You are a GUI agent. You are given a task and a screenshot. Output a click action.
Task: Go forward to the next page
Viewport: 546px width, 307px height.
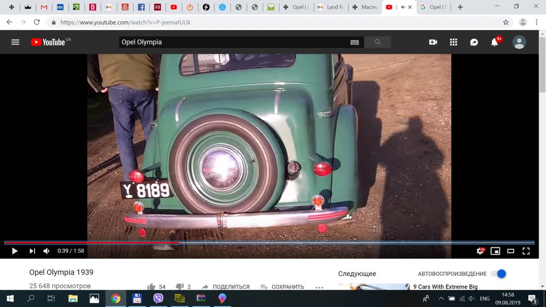point(23,22)
